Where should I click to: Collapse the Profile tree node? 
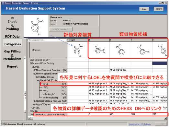(x=31, y=111)
